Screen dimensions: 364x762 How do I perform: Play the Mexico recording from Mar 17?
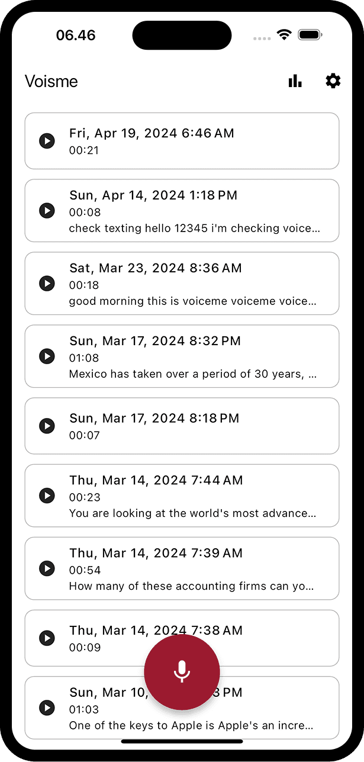[47, 356]
